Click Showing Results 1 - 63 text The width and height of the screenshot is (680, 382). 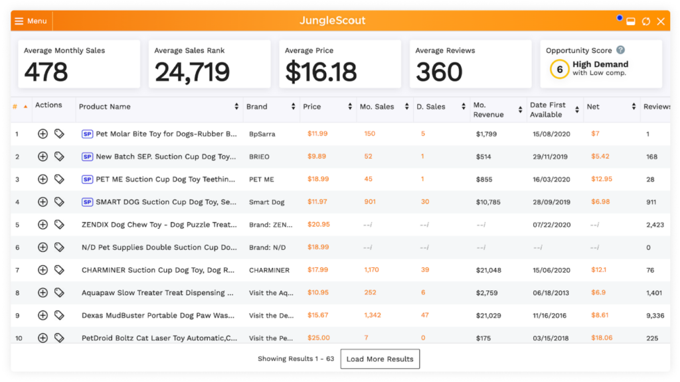296,359
